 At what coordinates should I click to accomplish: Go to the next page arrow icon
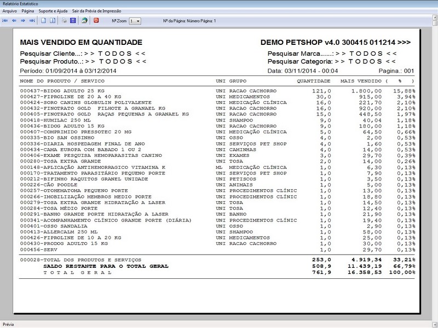coord(23,20)
